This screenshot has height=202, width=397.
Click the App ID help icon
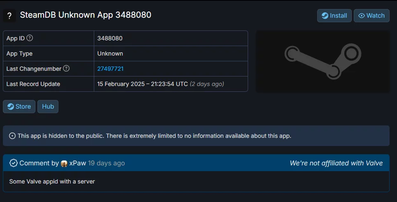click(30, 38)
